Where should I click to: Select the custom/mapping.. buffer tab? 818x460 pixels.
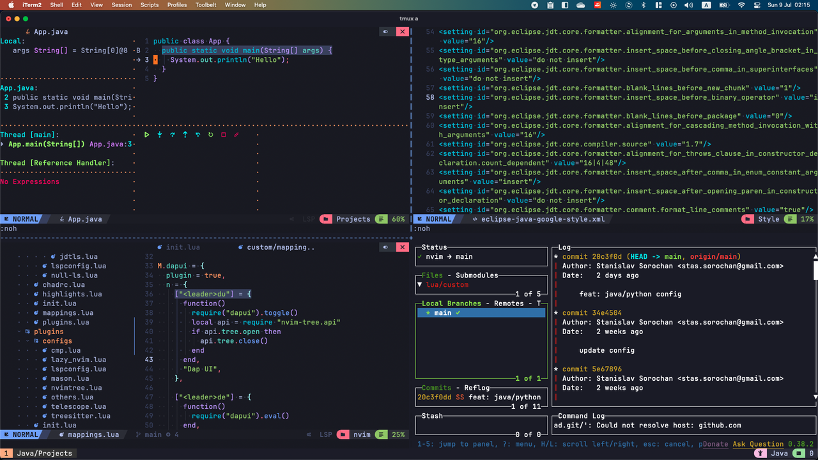(276, 247)
